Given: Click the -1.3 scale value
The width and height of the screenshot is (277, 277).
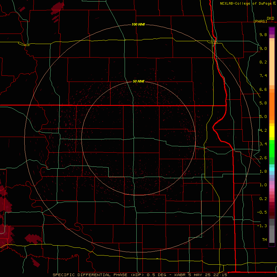Looking at the screenshot, I should (262, 226).
